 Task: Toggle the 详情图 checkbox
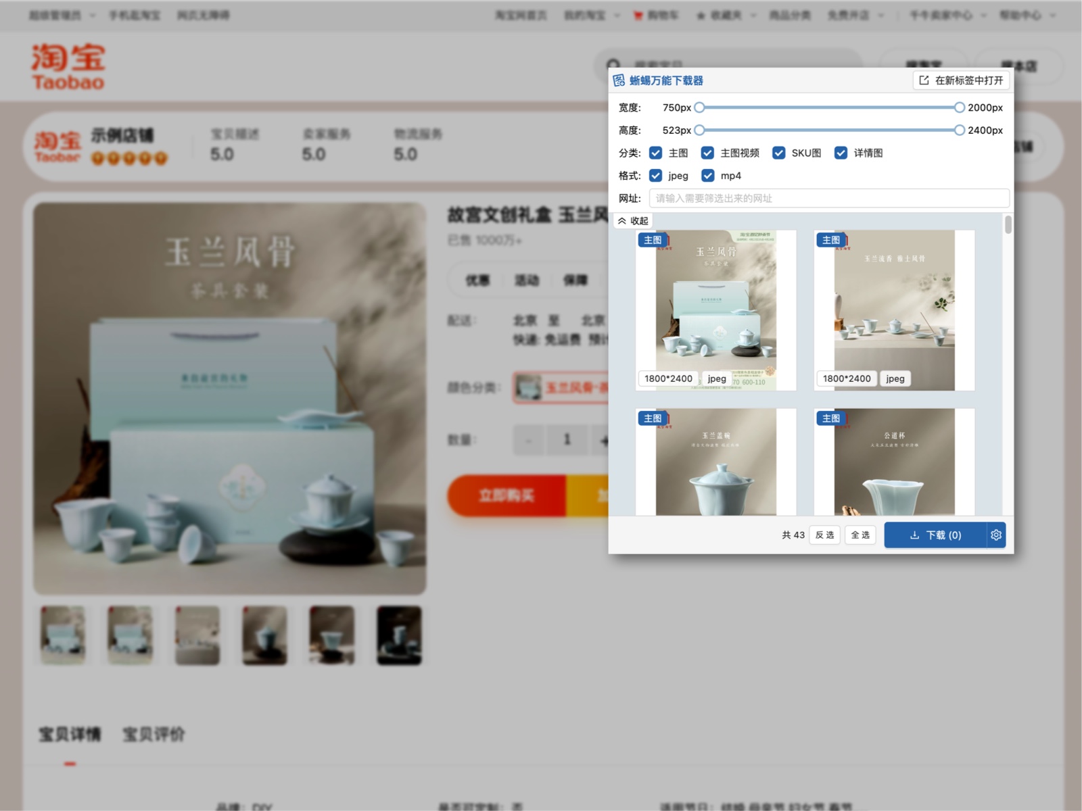(x=841, y=153)
